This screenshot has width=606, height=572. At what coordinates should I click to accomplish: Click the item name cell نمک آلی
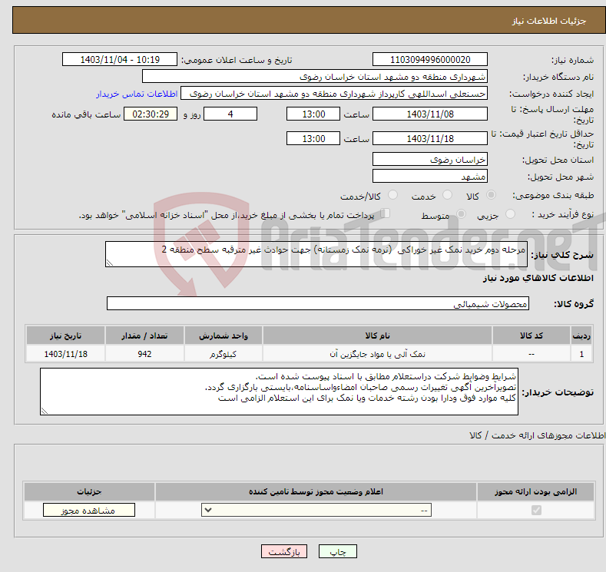[377, 354]
